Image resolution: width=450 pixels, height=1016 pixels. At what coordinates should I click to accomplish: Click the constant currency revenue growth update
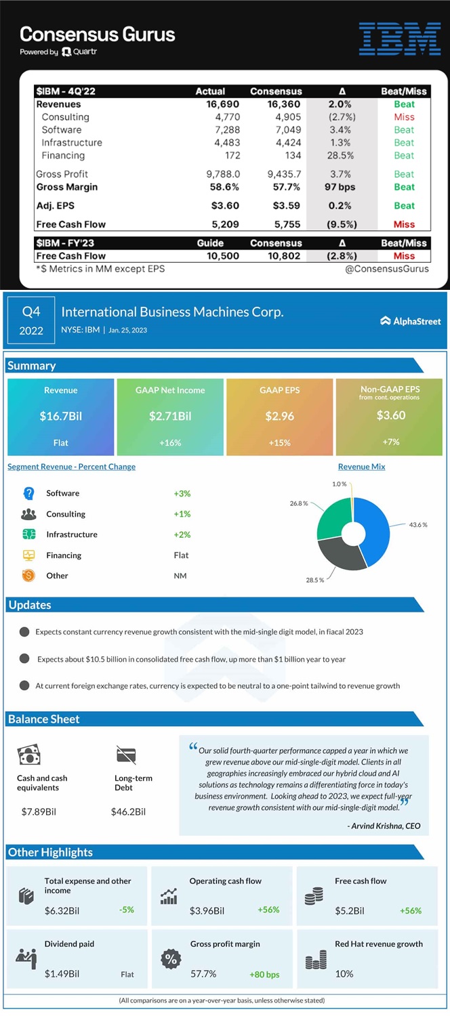point(199,632)
